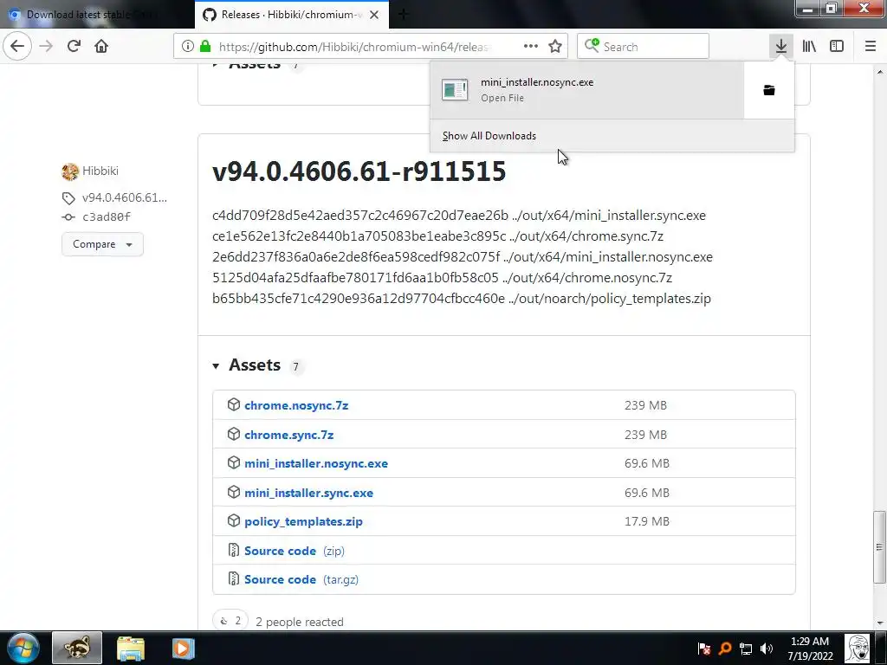Select the Releases Hibbiki chromium tab
The height and width of the screenshot is (665, 887).
291,15
